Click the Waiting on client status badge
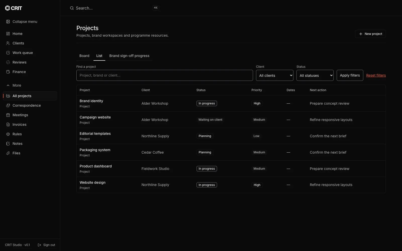Viewport: 402px width, 251px height. [x=210, y=120]
